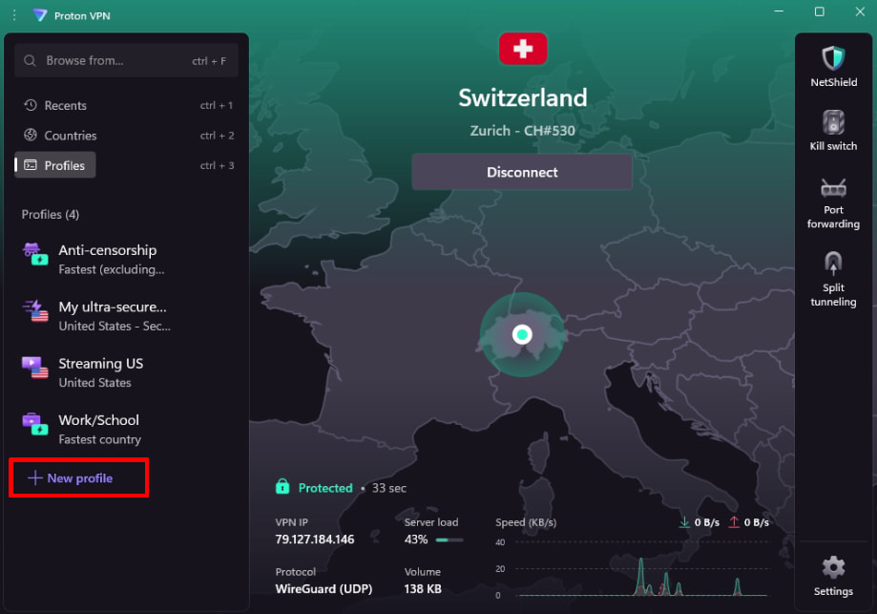877x614 pixels.
Task: Open the Recents tab
Action: 126,105
